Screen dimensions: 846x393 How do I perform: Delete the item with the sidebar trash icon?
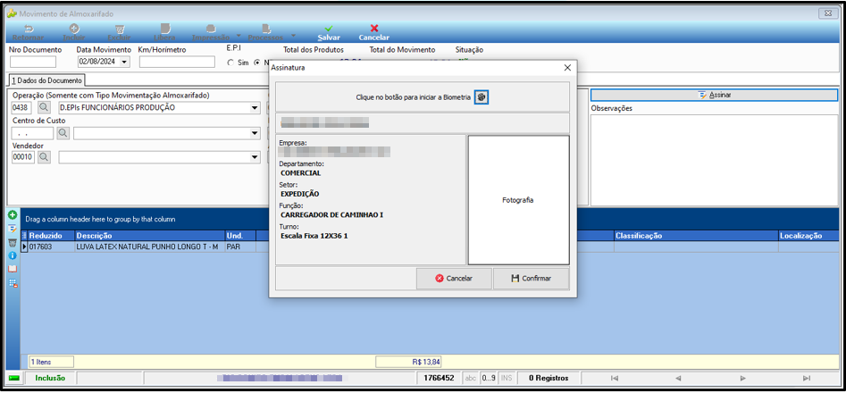13,243
